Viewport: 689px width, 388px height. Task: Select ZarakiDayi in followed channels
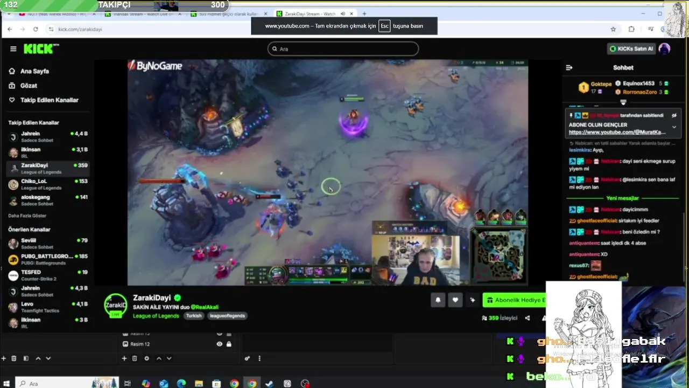(47, 169)
